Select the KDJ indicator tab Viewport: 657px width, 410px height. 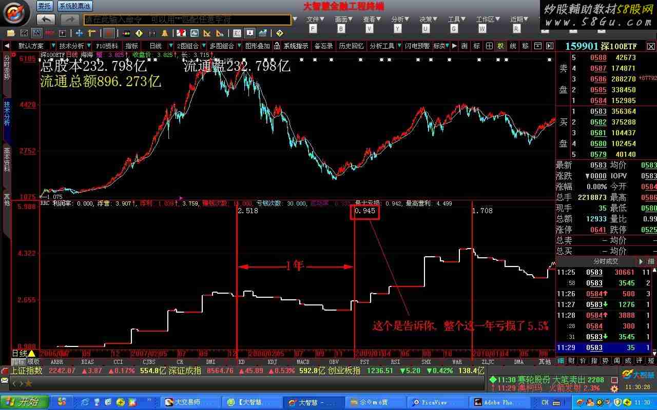272,362
